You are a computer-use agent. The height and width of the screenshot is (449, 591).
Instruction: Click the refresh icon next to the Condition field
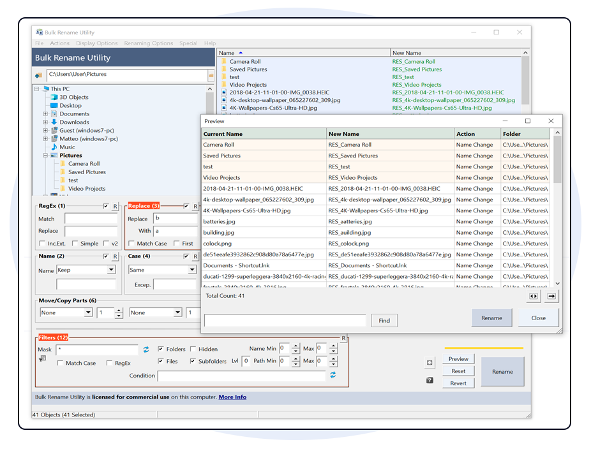[333, 375]
